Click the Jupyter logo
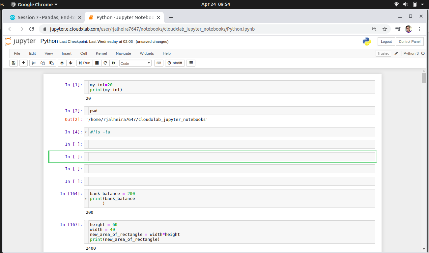Screen dimensions: 429x253 [20, 42]
